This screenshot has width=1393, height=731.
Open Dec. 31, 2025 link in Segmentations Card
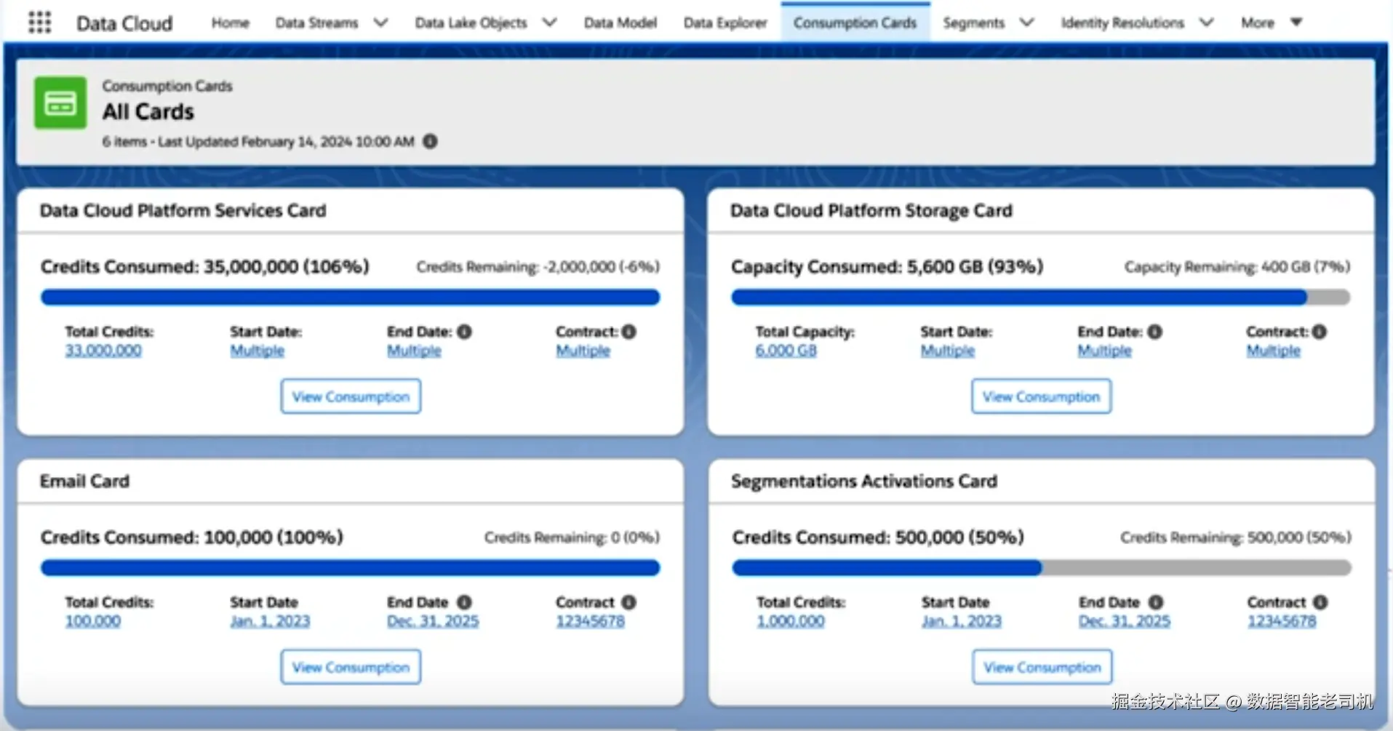tap(1125, 621)
